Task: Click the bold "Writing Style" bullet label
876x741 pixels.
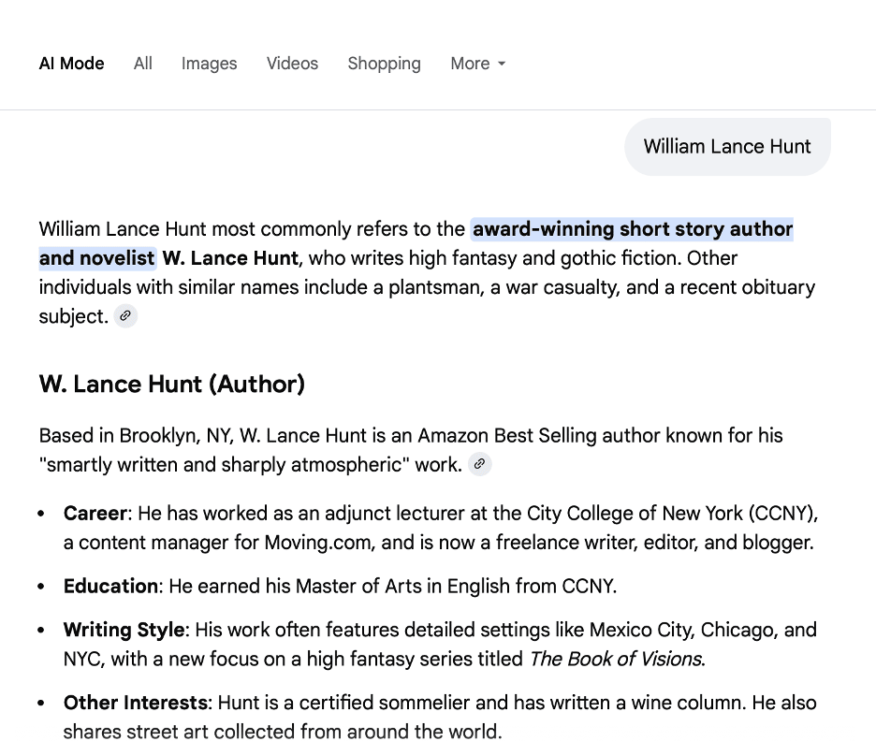Action: pos(125,630)
